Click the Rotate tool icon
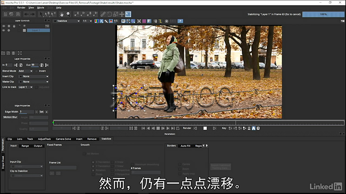This screenshot has height=194, width=346. [x=109, y=14]
